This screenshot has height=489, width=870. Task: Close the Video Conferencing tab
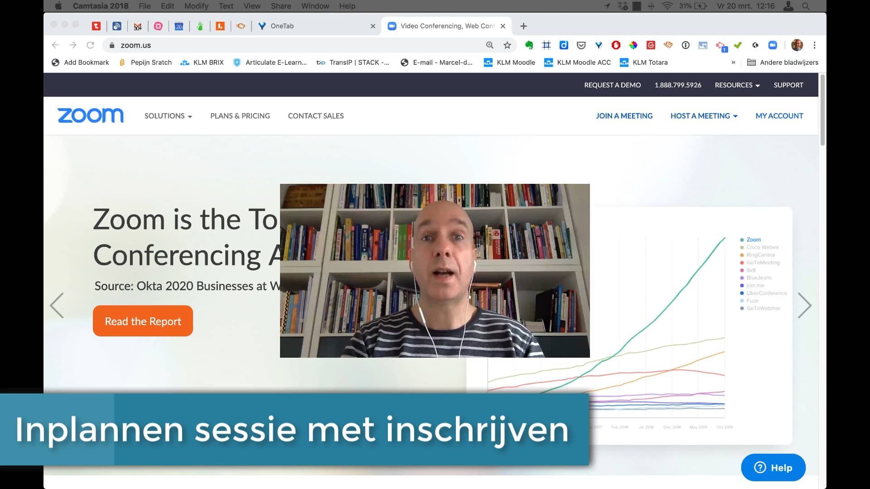coord(503,26)
